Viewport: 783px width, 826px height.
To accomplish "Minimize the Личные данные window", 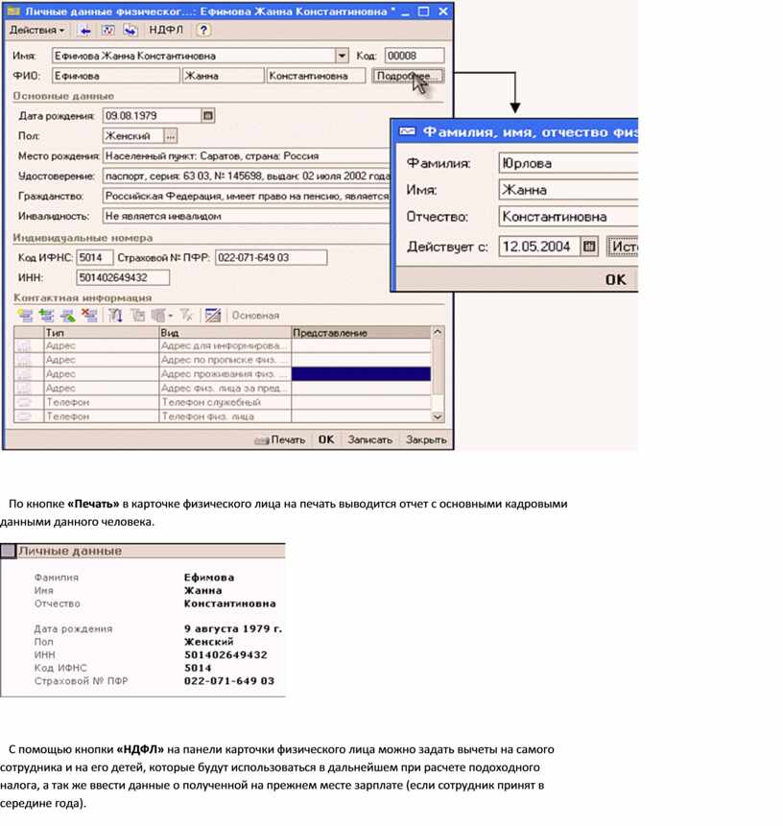I will 405,12.
